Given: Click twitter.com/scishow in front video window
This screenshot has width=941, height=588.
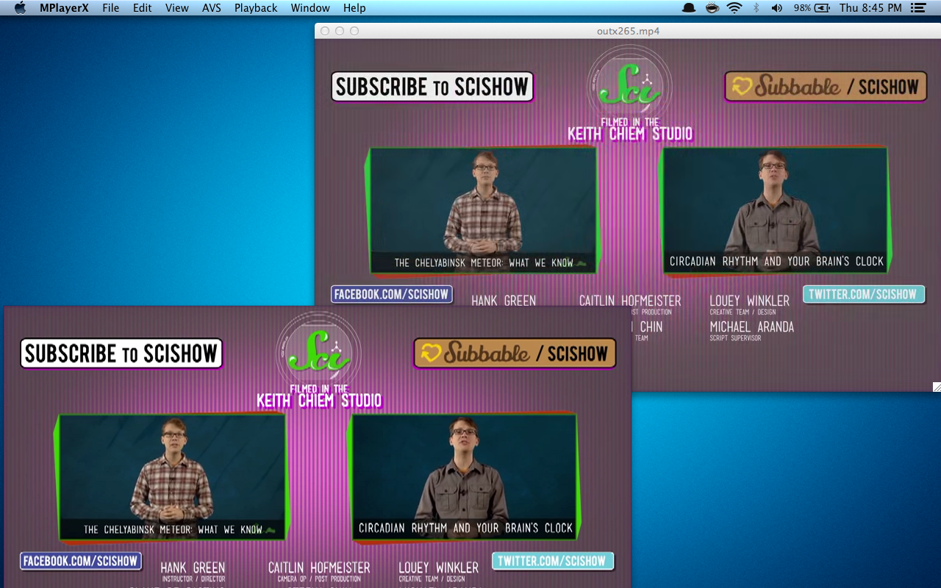Looking at the screenshot, I should point(552,561).
